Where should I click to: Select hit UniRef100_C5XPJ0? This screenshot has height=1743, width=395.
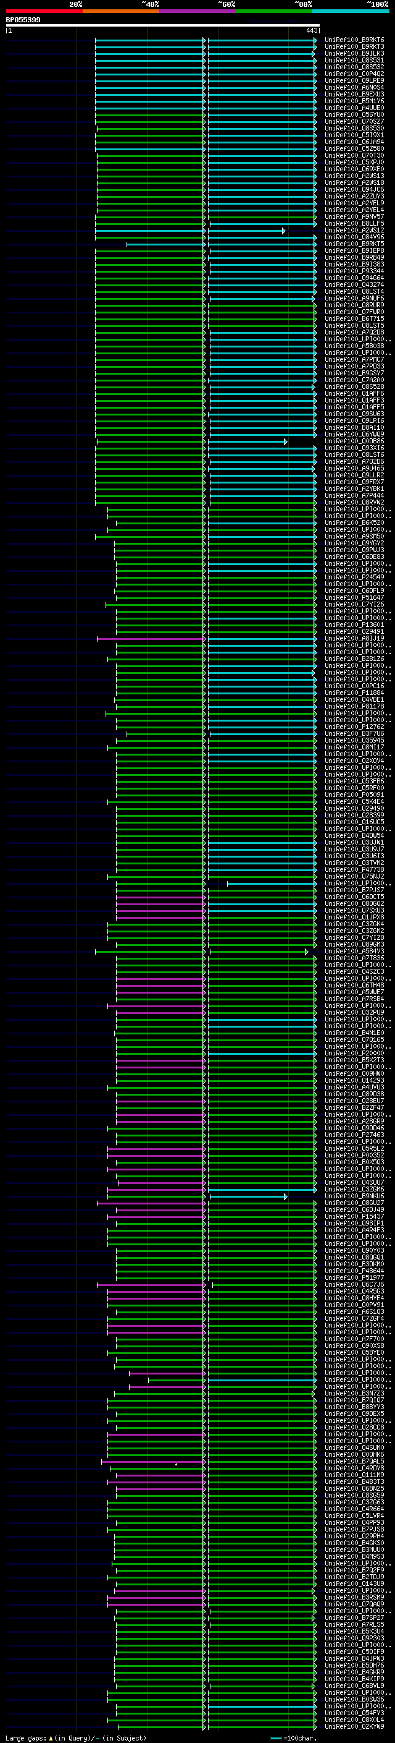[x=354, y=163]
